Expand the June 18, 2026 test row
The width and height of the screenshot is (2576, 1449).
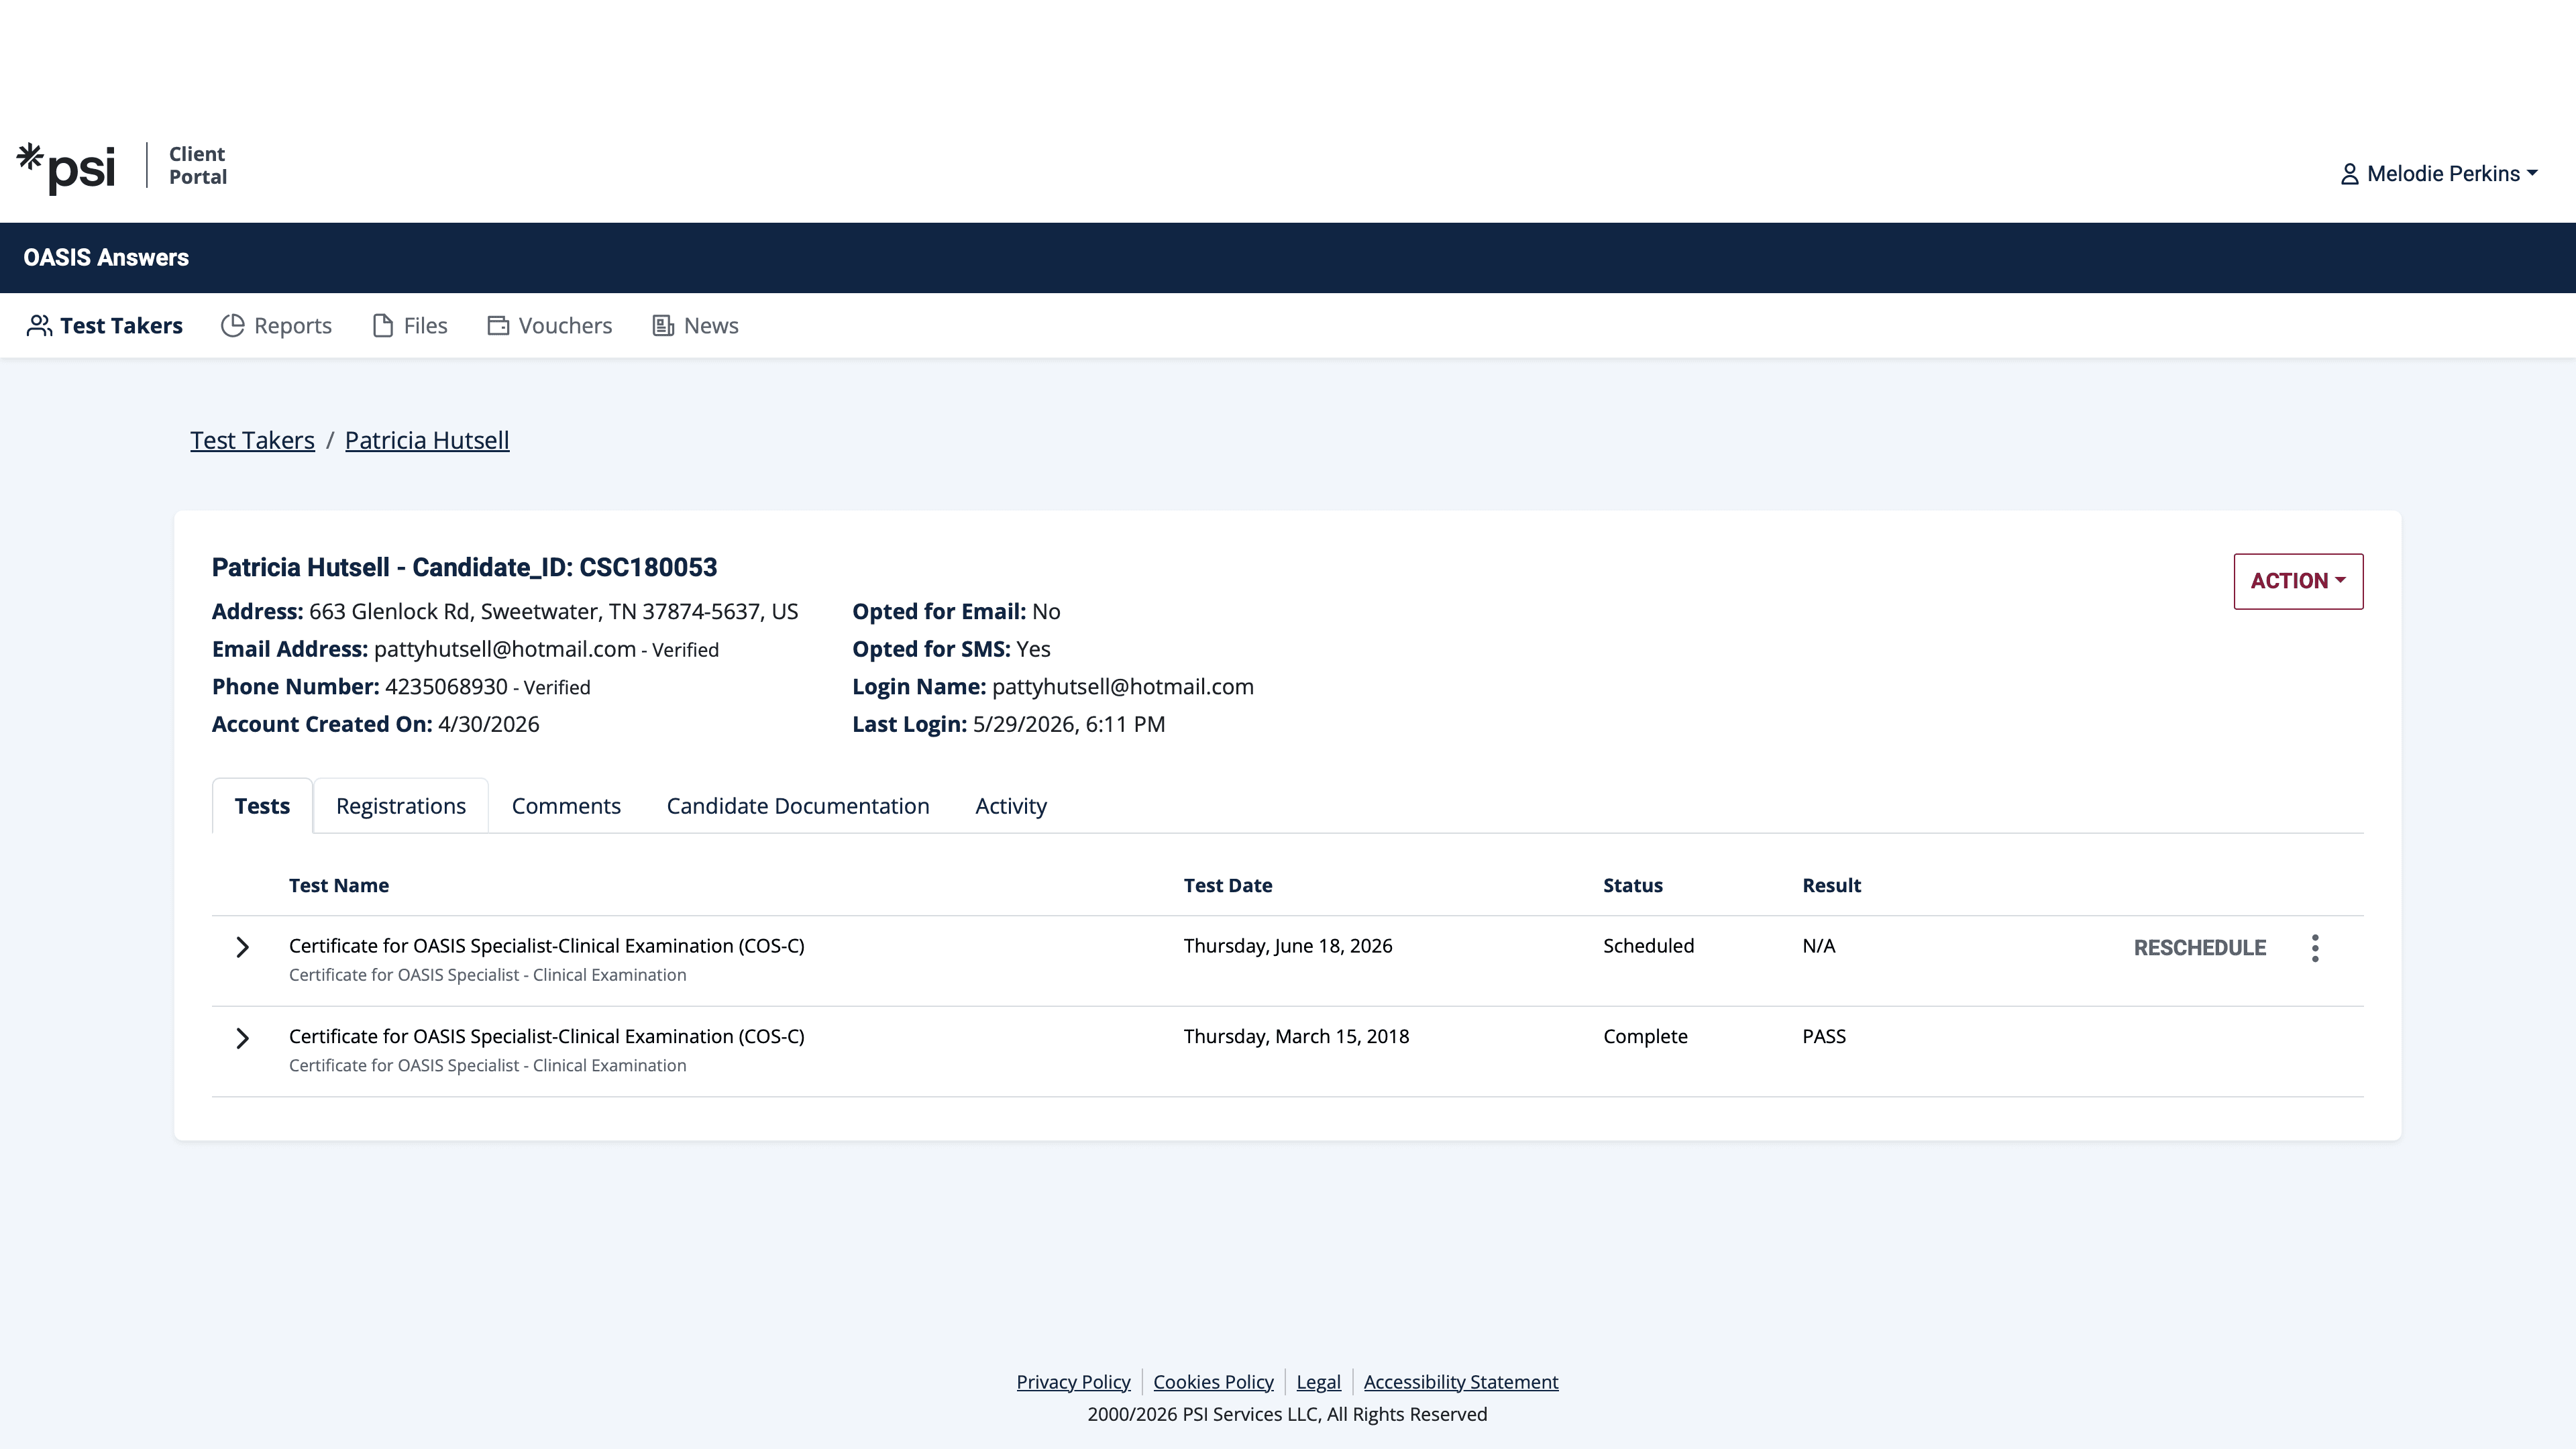pyautogui.click(x=242, y=947)
